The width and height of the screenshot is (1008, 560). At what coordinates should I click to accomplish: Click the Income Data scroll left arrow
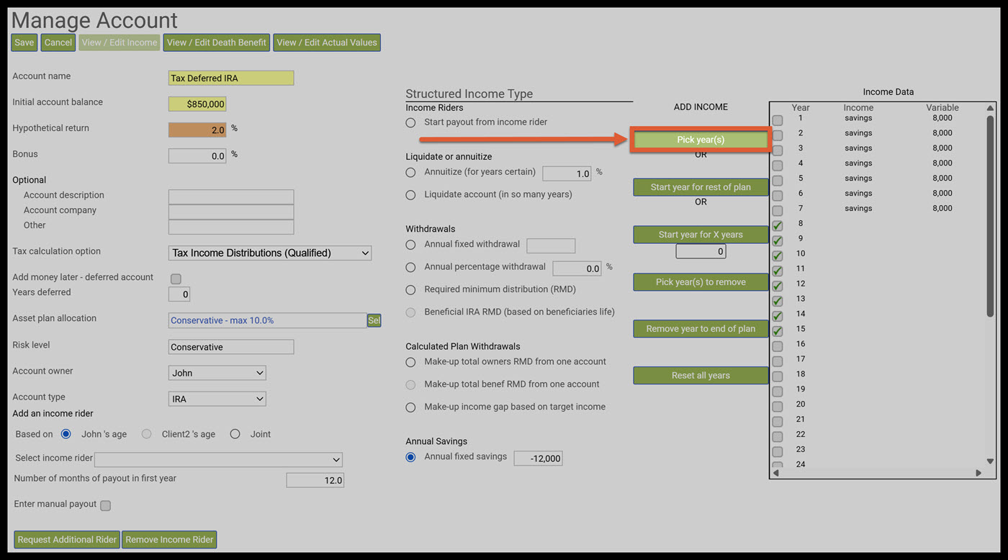click(x=776, y=473)
